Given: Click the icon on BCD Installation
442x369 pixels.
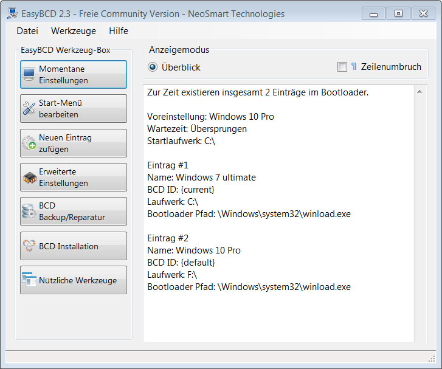Looking at the screenshot, I should pyautogui.click(x=29, y=246).
